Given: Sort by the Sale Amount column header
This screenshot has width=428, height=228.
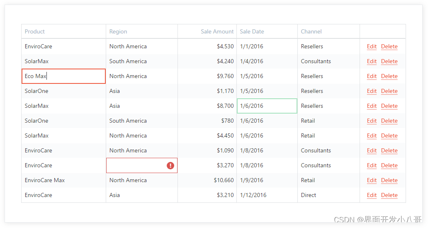Looking at the screenshot, I should 217,31.
